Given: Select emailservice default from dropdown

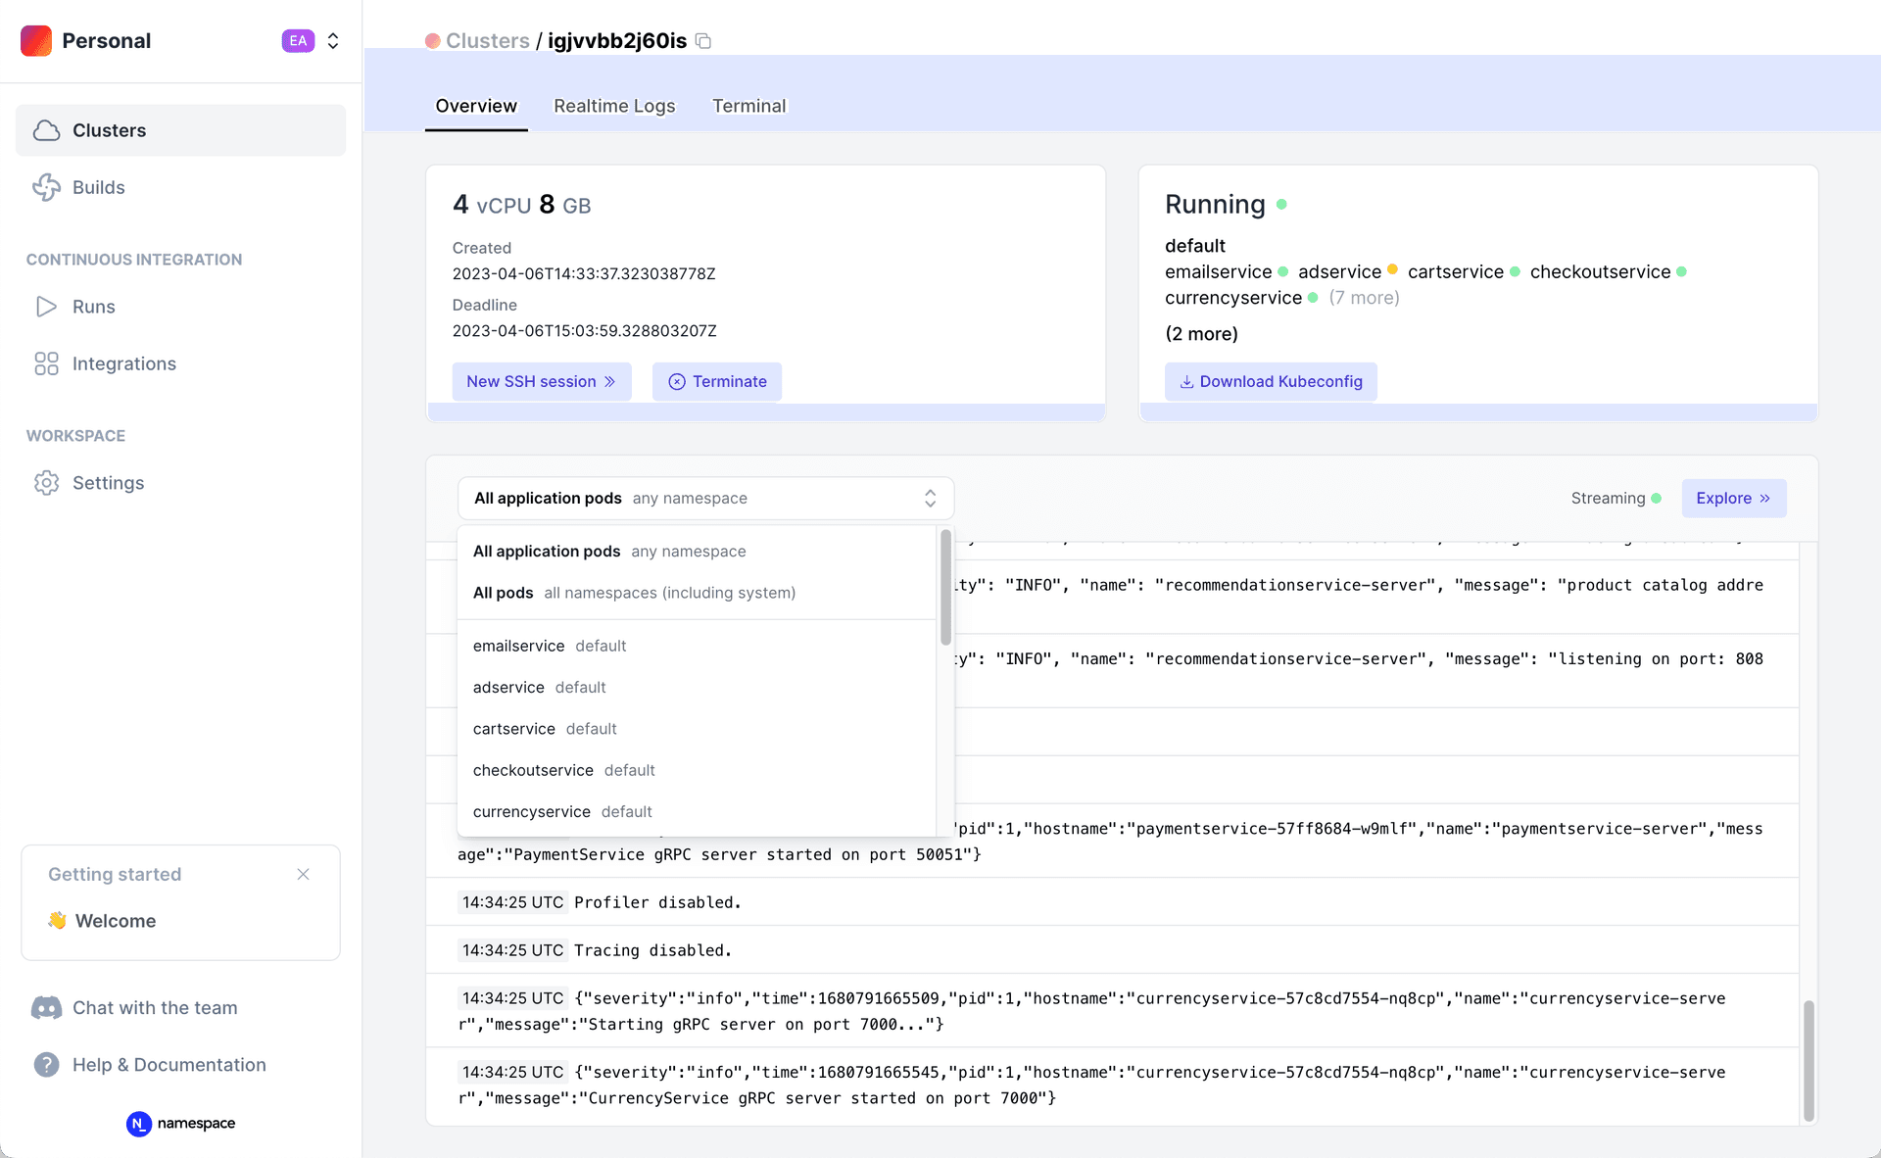Looking at the screenshot, I should (550, 645).
